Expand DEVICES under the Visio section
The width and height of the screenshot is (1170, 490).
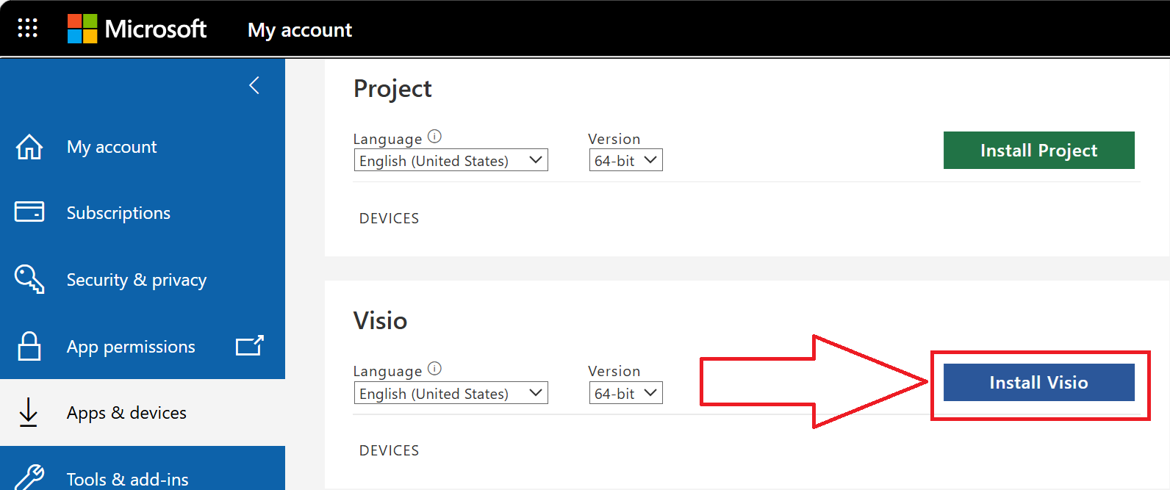(389, 450)
